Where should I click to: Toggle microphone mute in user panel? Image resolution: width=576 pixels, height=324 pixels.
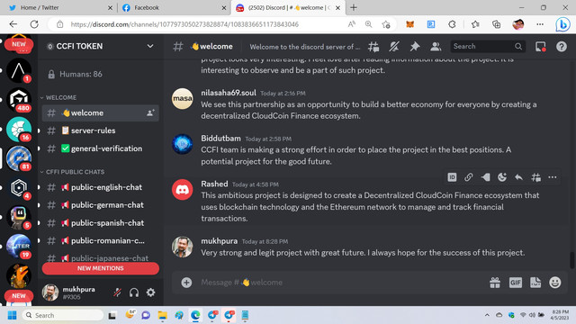point(117,292)
